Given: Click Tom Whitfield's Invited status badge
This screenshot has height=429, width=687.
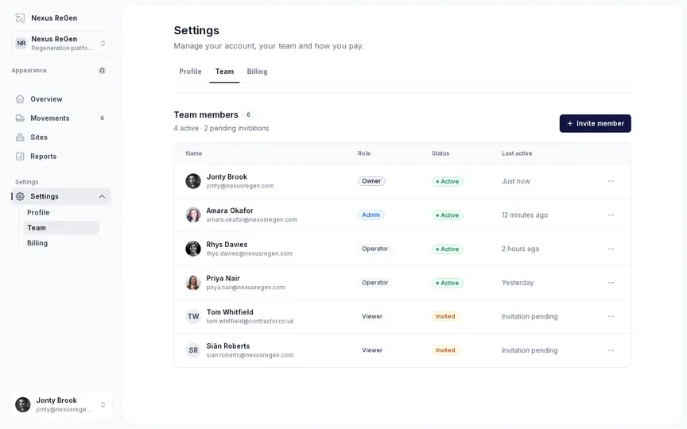Looking at the screenshot, I should pos(445,316).
